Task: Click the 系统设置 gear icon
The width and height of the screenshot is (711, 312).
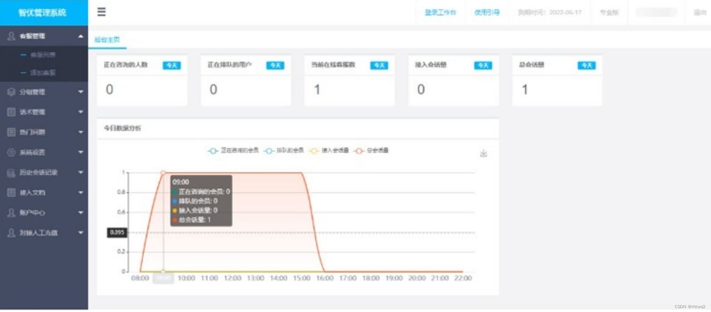Action: 11,152
